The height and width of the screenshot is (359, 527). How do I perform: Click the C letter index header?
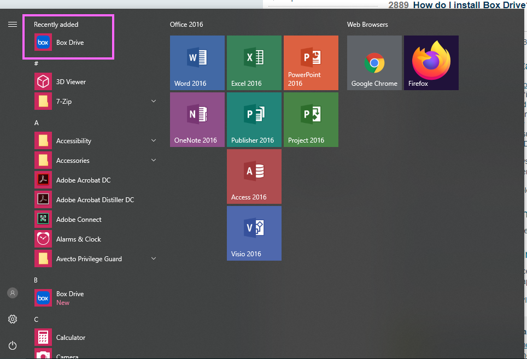click(36, 319)
